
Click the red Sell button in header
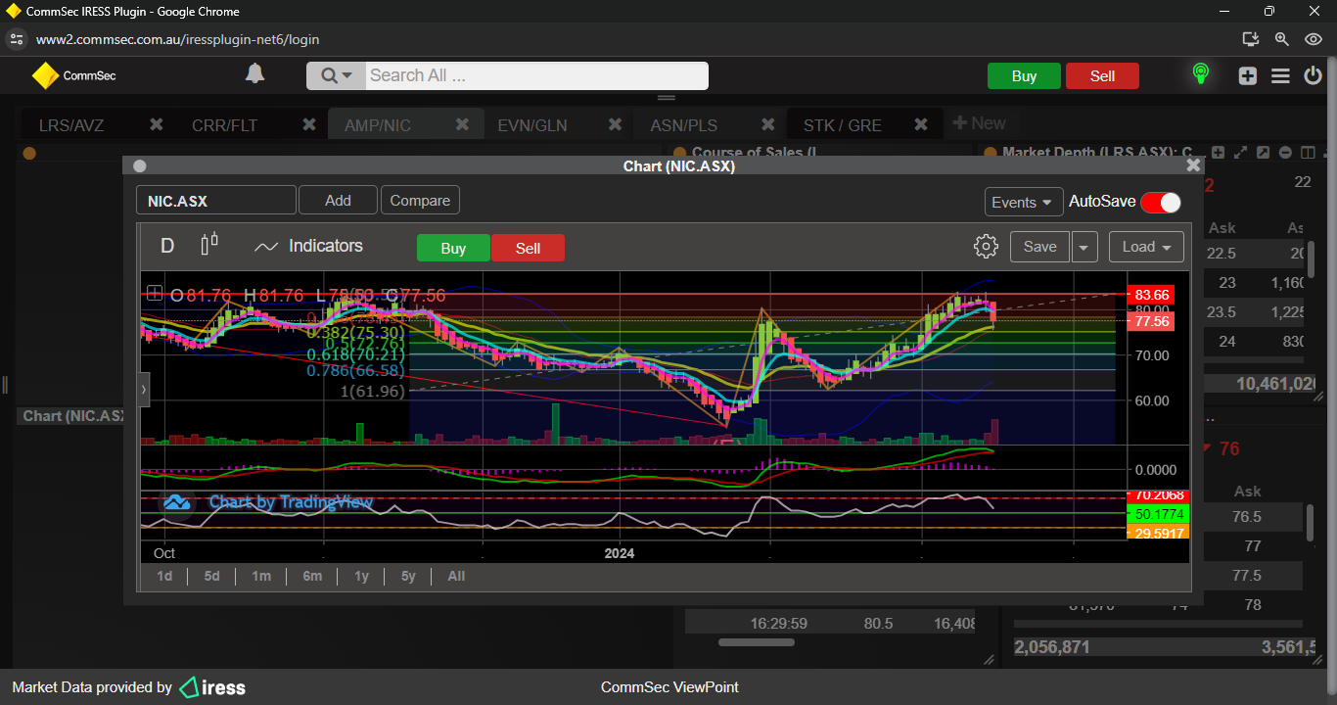(1102, 76)
